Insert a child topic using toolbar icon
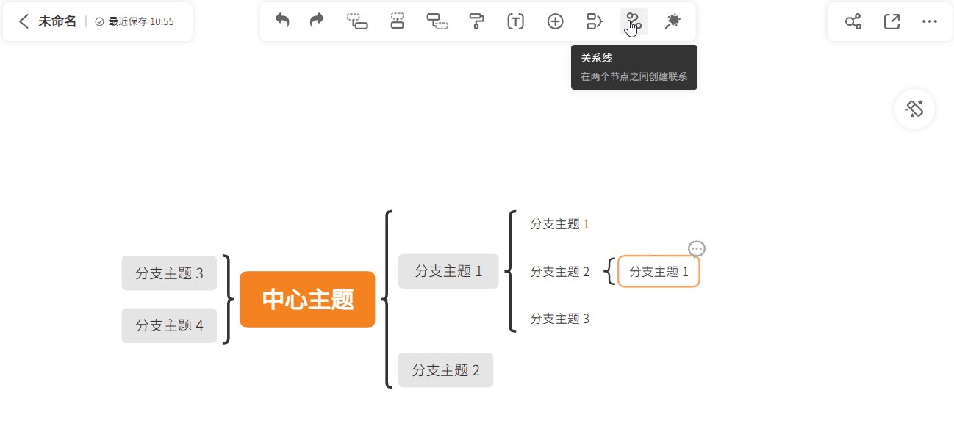954x440 pixels. pyautogui.click(x=357, y=21)
